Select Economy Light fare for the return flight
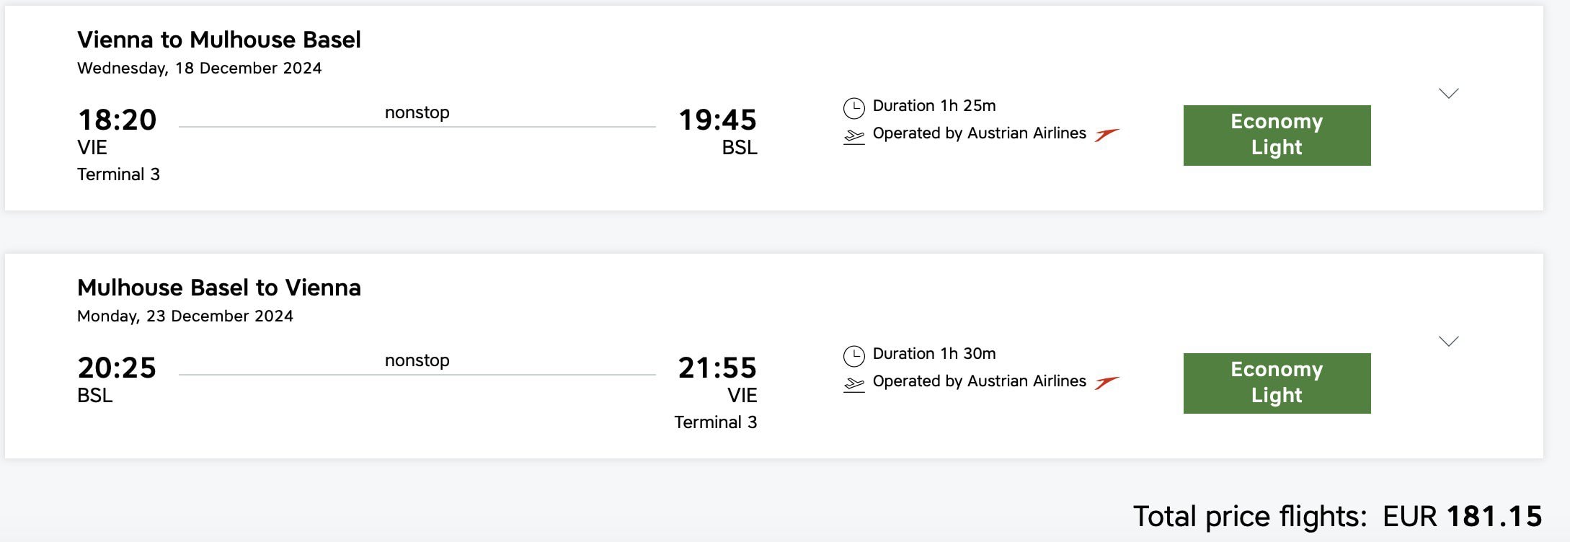1570x542 pixels. pyautogui.click(x=1276, y=383)
